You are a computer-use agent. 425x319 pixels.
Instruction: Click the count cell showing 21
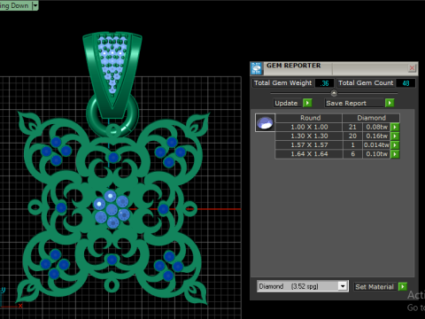coord(352,127)
